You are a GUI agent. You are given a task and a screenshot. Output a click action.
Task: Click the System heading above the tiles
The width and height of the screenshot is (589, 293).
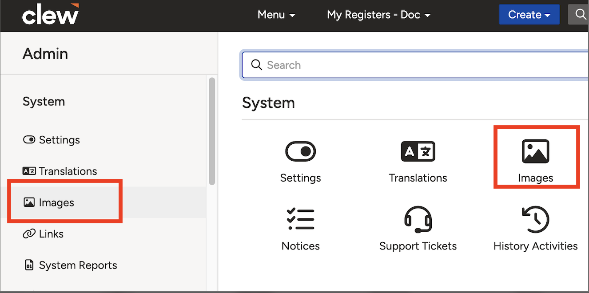pos(268,103)
